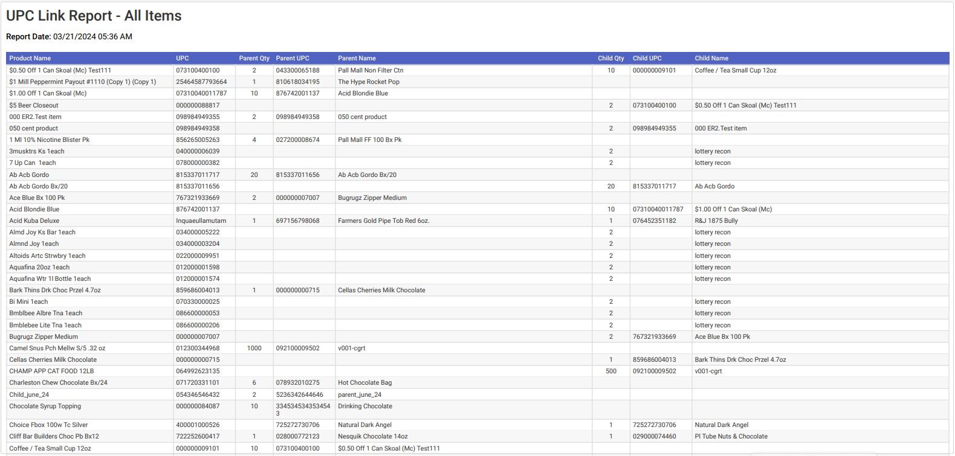Click product name Ab Acb Gordo Bx/20
The width and height of the screenshot is (955, 456).
38,187
